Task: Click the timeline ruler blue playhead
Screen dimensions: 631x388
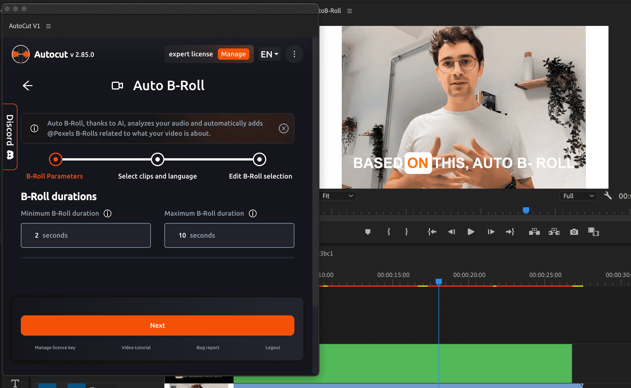Action: point(438,282)
